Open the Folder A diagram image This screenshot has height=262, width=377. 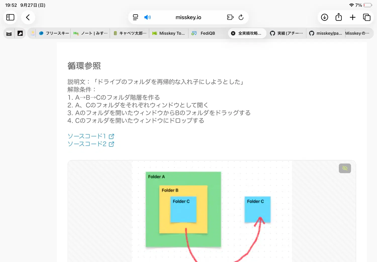(212, 211)
